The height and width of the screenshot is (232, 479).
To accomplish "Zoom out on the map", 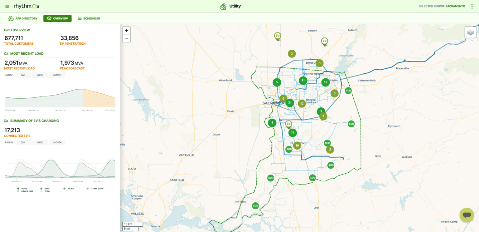I will [126, 38].
